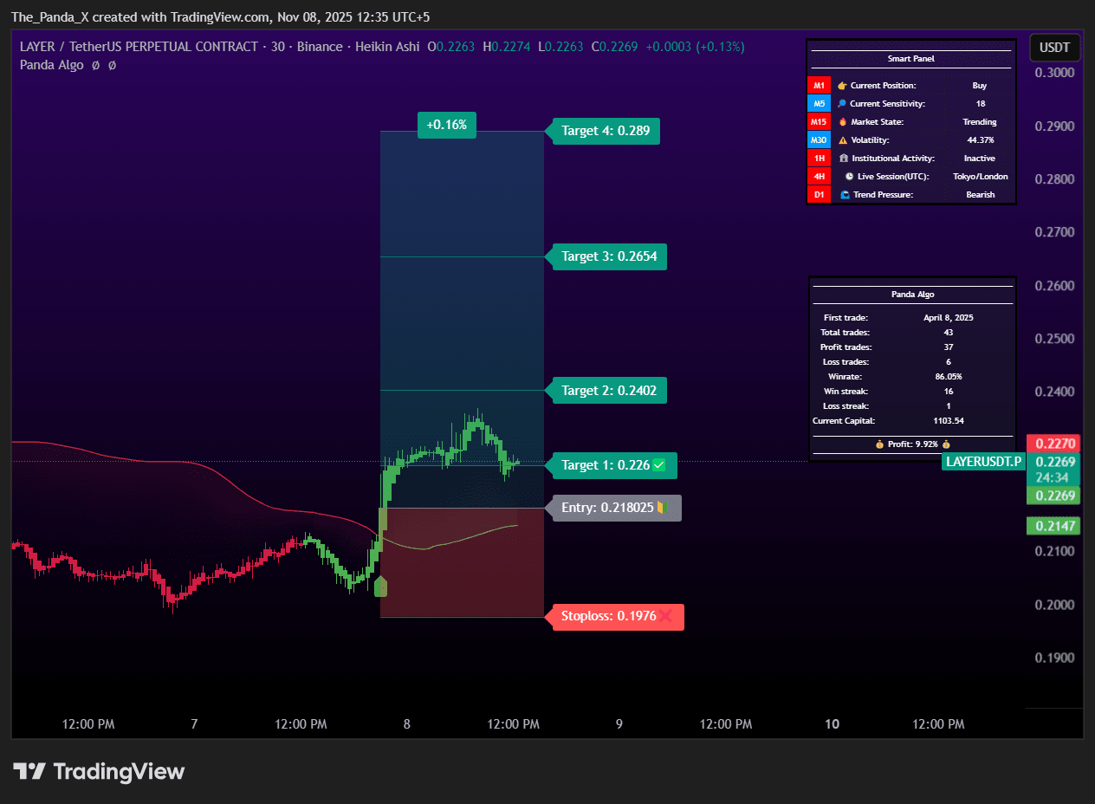Viewport: 1095px width, 804px height.
Task: Click the 86.05% winrate value
Action: pyautogui.click(x=948, y=377)
